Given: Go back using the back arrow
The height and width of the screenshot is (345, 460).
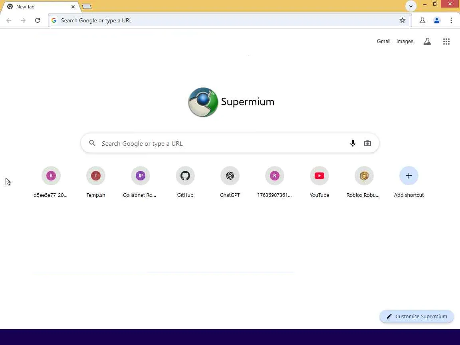Looking at the screenshot, I should [9, 20].
